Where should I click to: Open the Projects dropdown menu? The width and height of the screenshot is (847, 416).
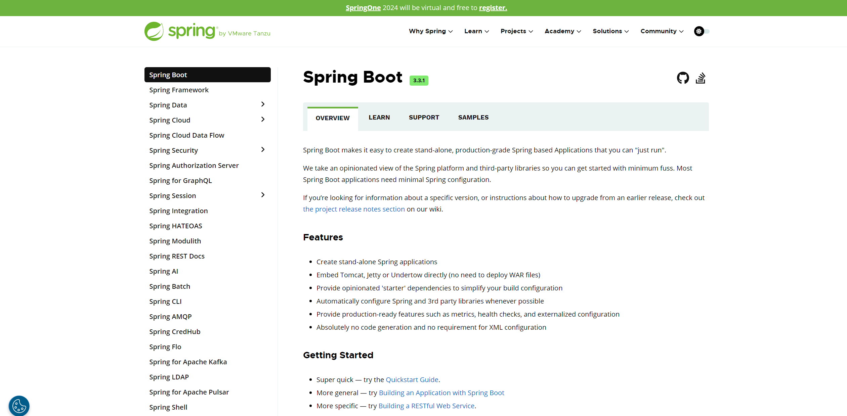(516, 31)
